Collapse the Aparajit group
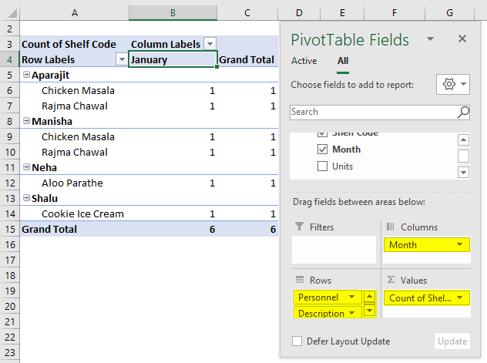This screenshot has height=363, width=487. [x=27, y=75]
